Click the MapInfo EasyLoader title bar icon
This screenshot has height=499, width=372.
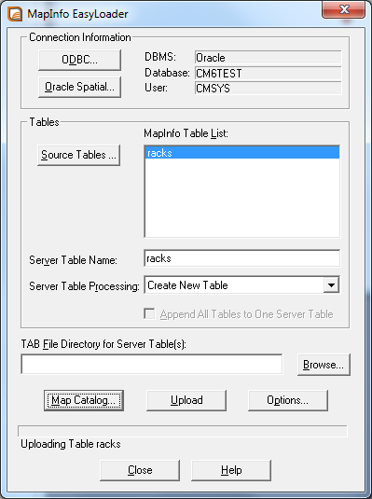pyautogui.click(x=15, y=14)
